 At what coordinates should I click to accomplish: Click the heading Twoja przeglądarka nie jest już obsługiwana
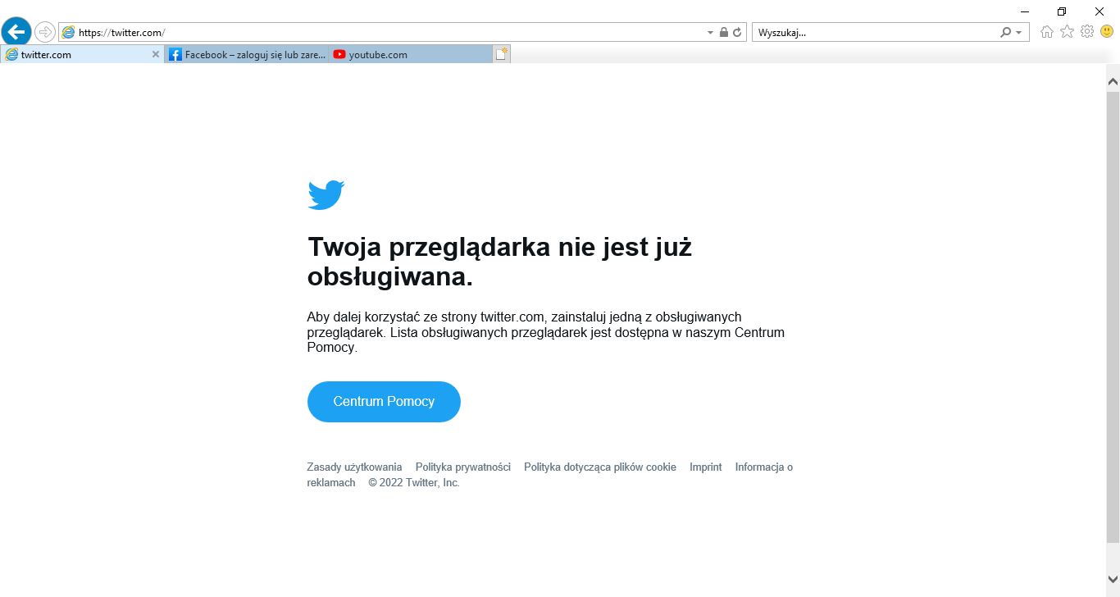499,262
